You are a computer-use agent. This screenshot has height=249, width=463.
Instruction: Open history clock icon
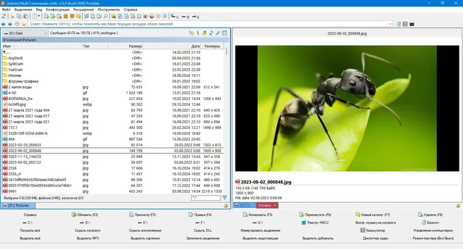tap(17, 24)
